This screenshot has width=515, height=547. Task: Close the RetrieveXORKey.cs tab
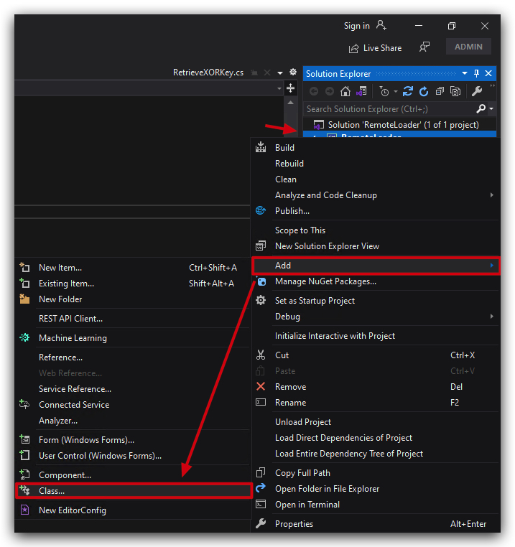click(x=267, y=73)
